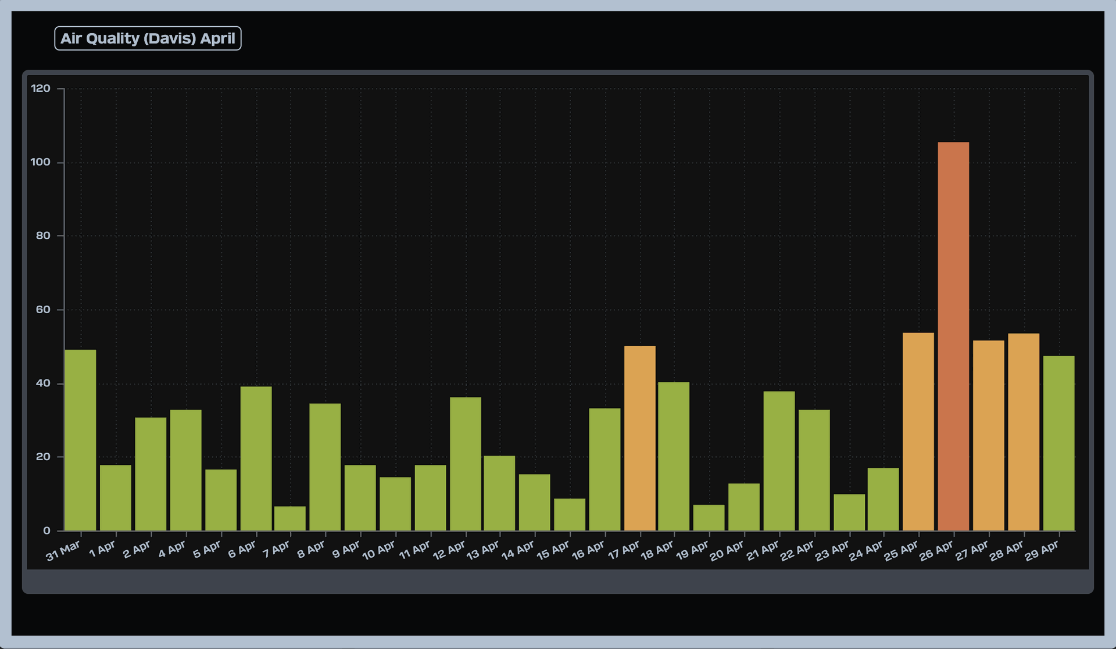Click the 100 y-axis label
The height and width of the screenshot is (649, 1116).
[x=41, y=162]
